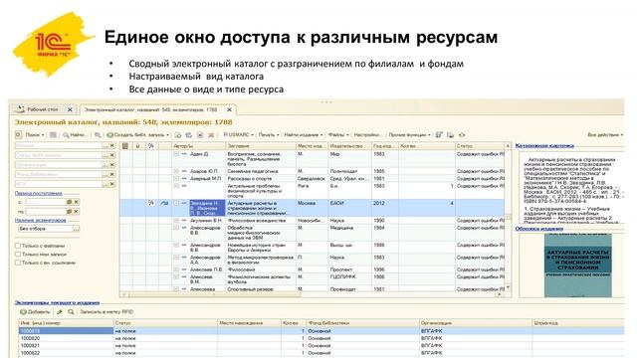Viewport: 637px width, 358px height.
Task: Click the Экземпляры текущего издания link
Action: (x=57, y=302)
